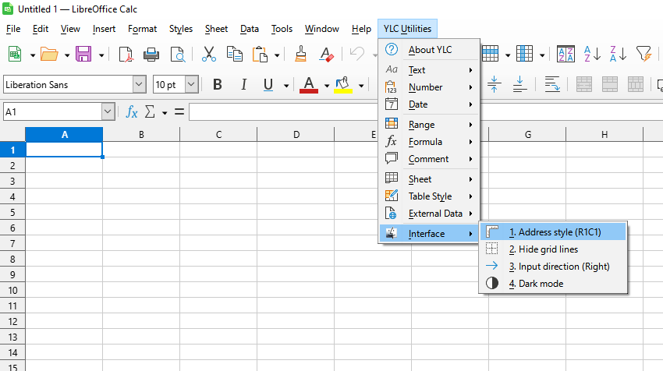Toggle Bold formatting
The width and height of the screenshot is (663, 371).
[x=218, y=84]
